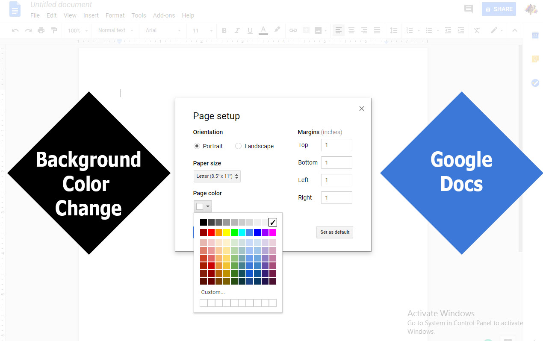Image resolution: width=543 pixels, height=341 pixels.
Task: Open the Help menu
Action: click(x=188, y=15)
